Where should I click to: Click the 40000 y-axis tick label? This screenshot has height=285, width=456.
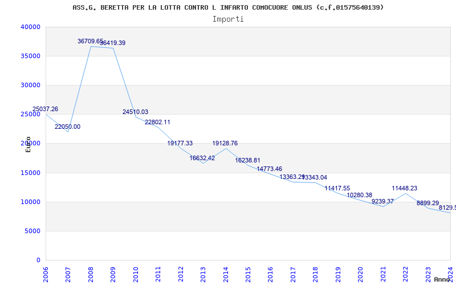click(x=30, y=27)
